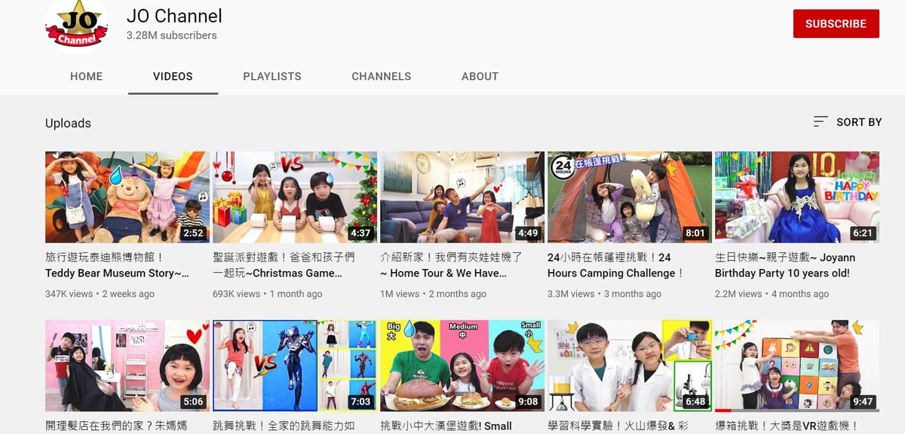Open the Sort By dropdown

coord(848,122)
